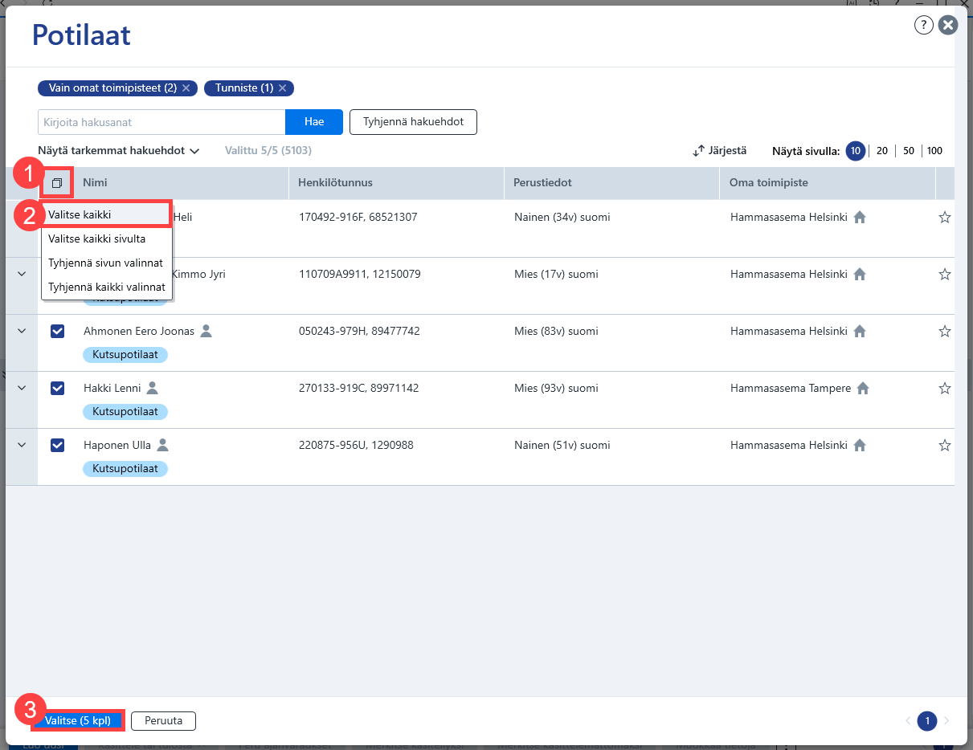Expand the Hakki Lenni row details
The image size is (973, 750).
pos(22,388)
